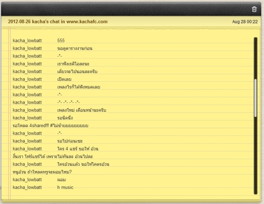
Task: Click kacha_lowbatt on the "555" row
Action: (27, 41)
